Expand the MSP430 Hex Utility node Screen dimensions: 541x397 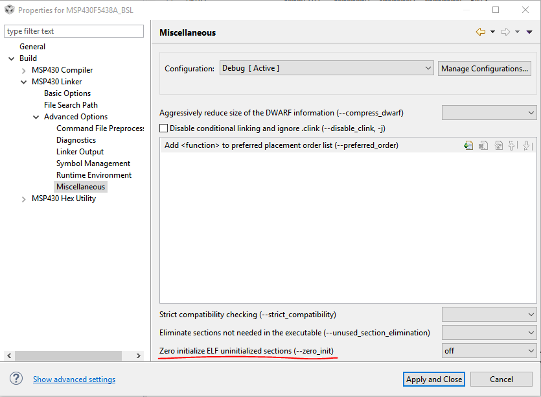[x=23, y=199]
